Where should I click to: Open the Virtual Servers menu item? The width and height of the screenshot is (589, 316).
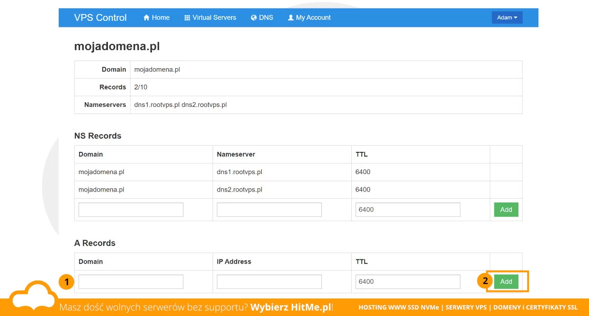click(210, 18)
